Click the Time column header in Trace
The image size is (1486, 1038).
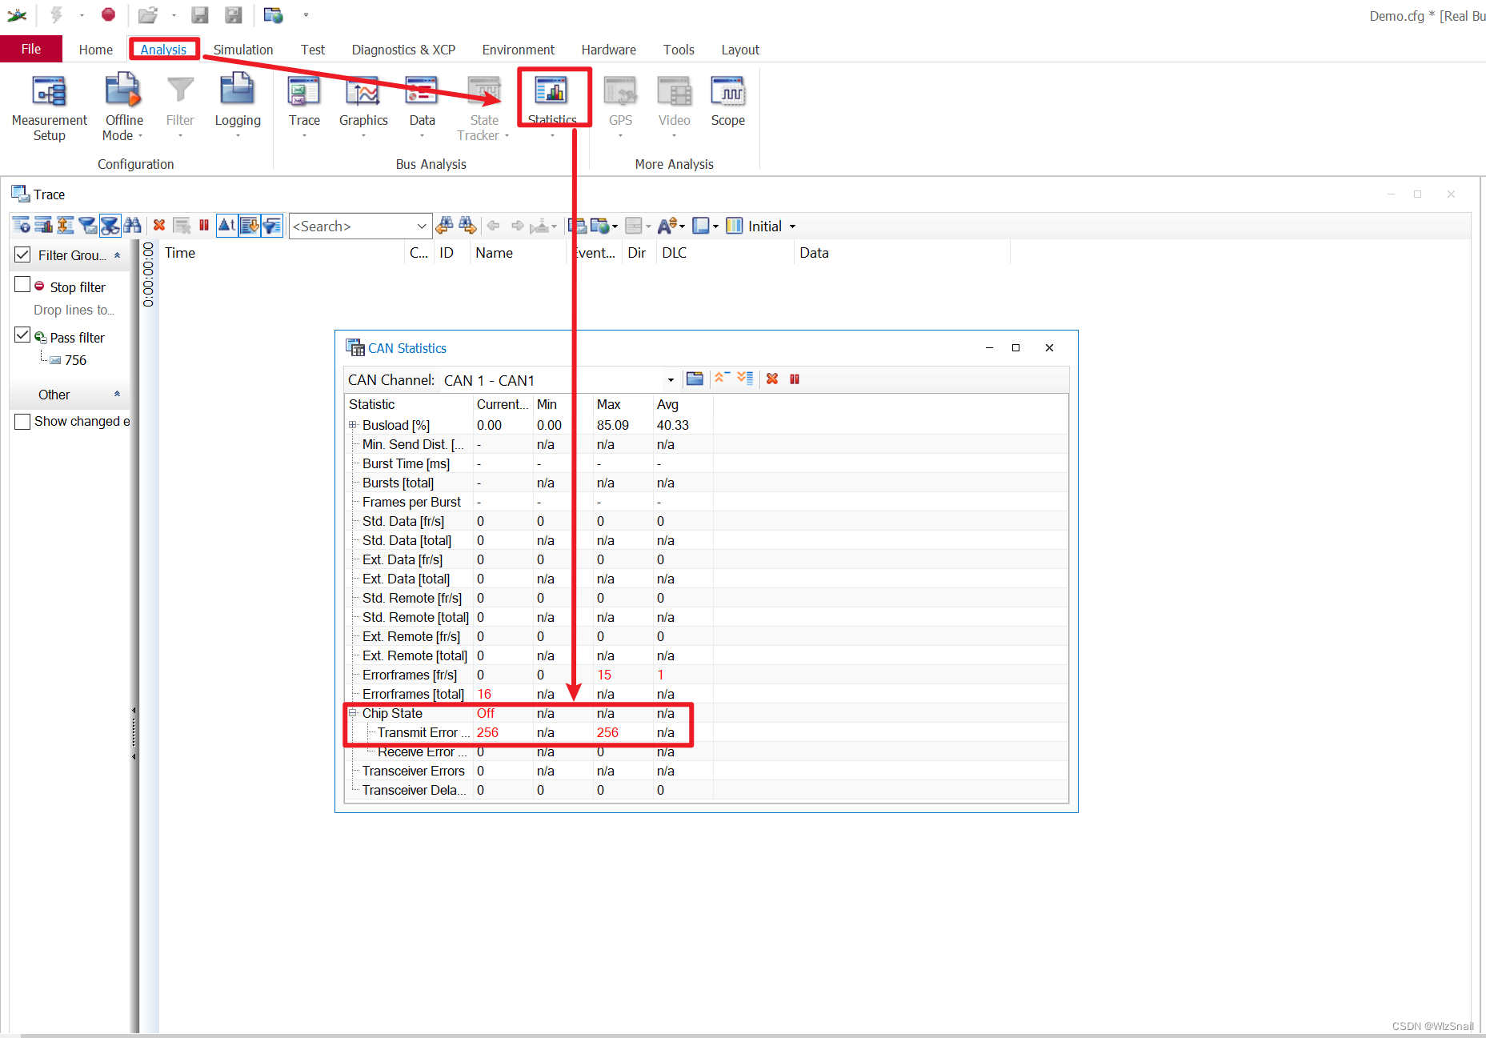pyautogui.click(x=282, y=253)
